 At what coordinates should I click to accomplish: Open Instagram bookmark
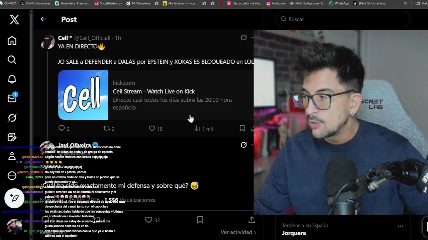click(x=276, y=3)
